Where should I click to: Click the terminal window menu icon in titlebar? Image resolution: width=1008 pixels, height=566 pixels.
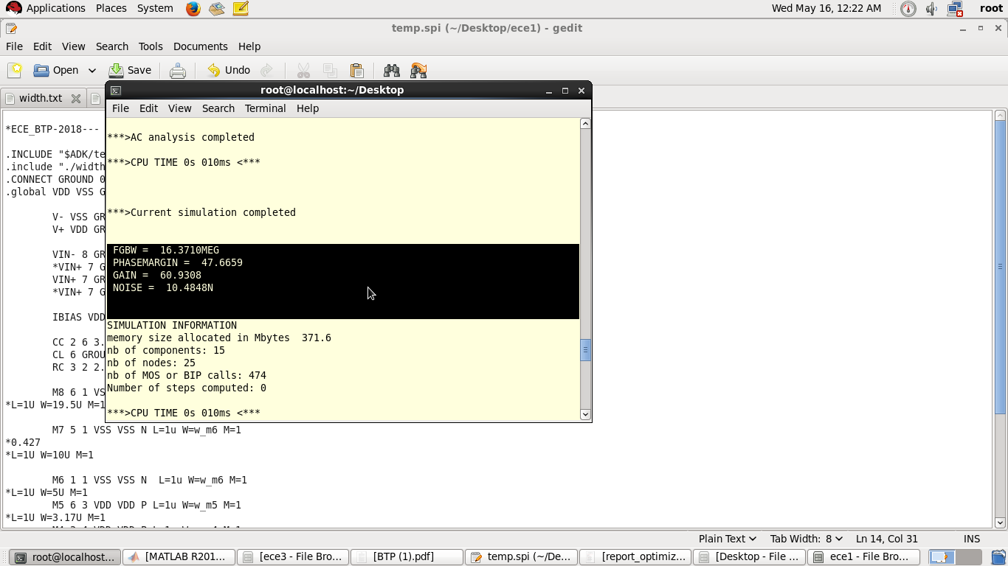[x=116, y=91]
